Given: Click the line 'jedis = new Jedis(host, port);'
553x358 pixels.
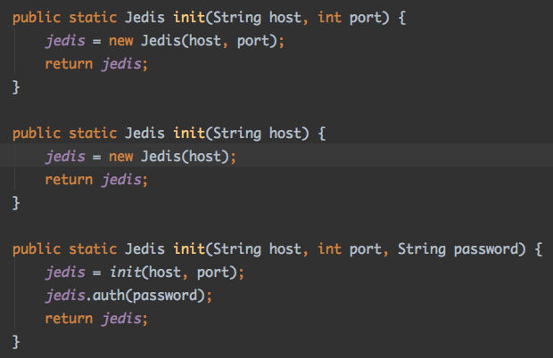Looking at the screenshot, I should [x=165, y=41].
